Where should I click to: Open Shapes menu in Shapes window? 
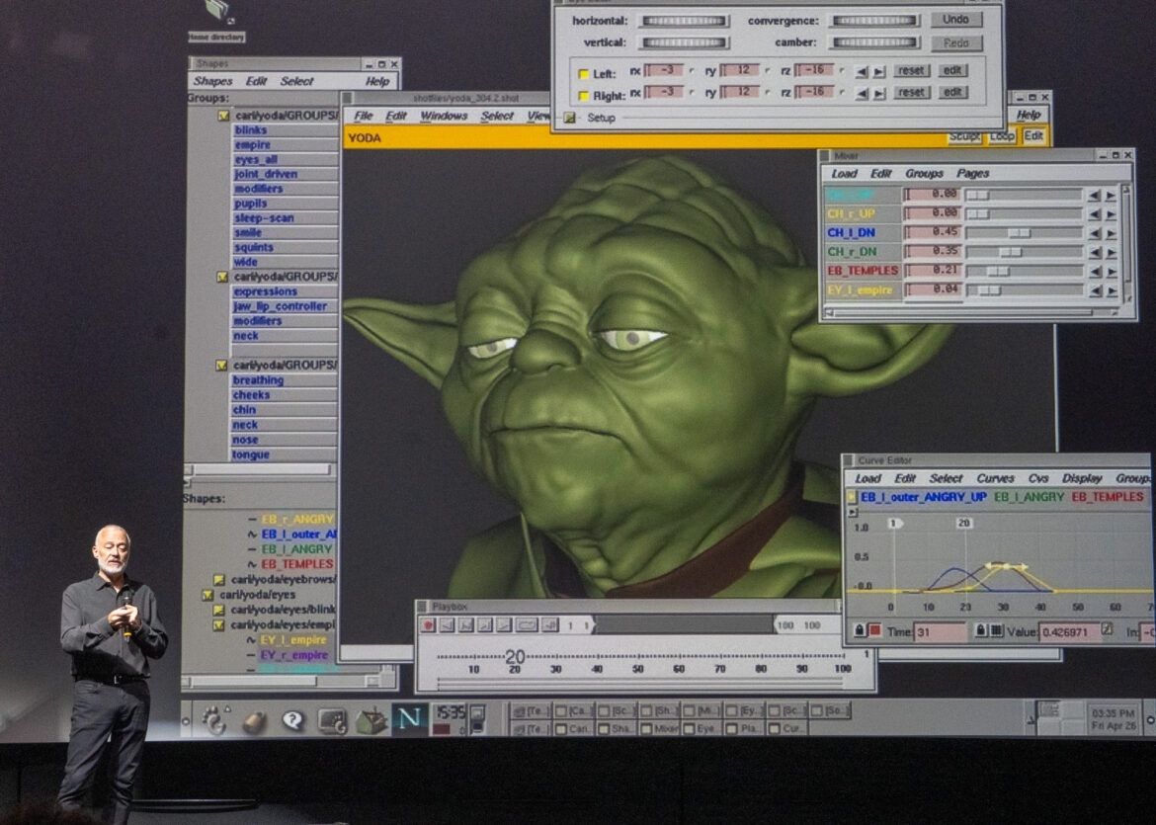tap(212, 81)
